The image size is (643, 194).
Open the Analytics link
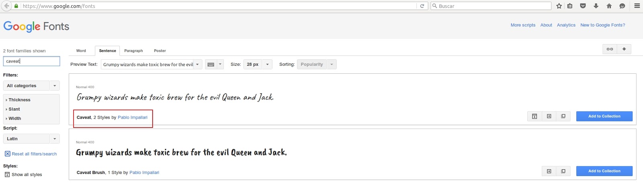pyautogui.click(x=566, y=25)
